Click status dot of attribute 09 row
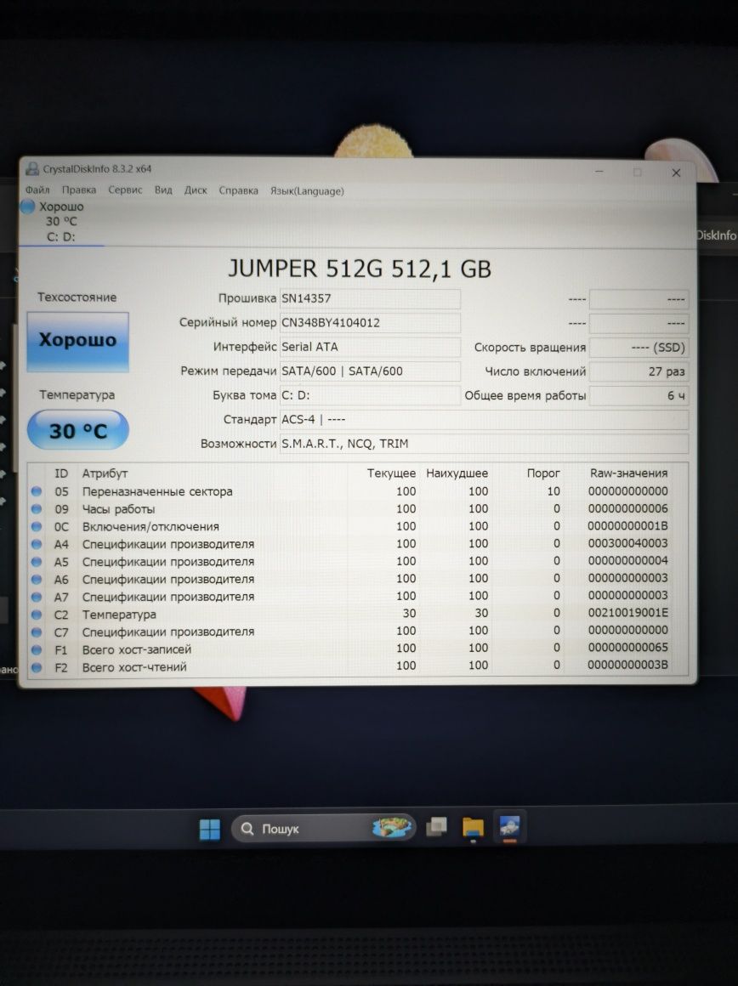The width and height of the screenshot is (738, 986). coord(37,508)
